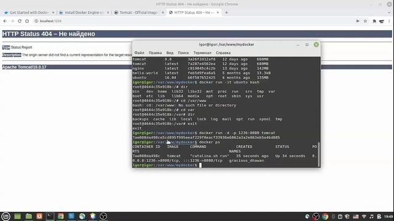The image size is (394, 221).
Task: Open Chrome extensions puzzle icon
Action: click(374, 21)
